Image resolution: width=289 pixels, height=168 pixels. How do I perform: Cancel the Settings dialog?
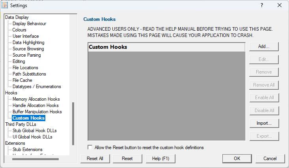270,159
